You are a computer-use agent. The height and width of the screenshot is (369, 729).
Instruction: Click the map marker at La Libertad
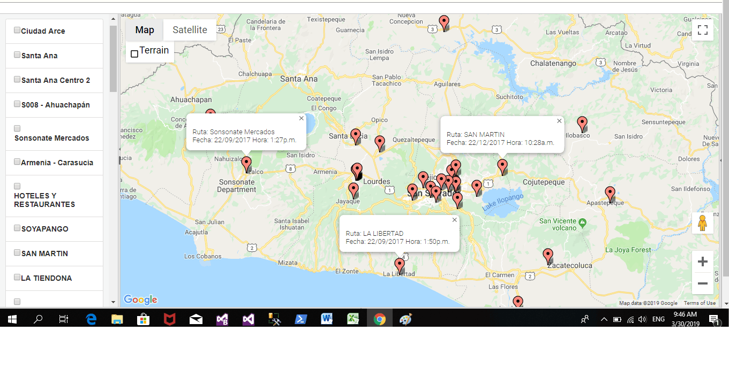(x=399, y=265)
